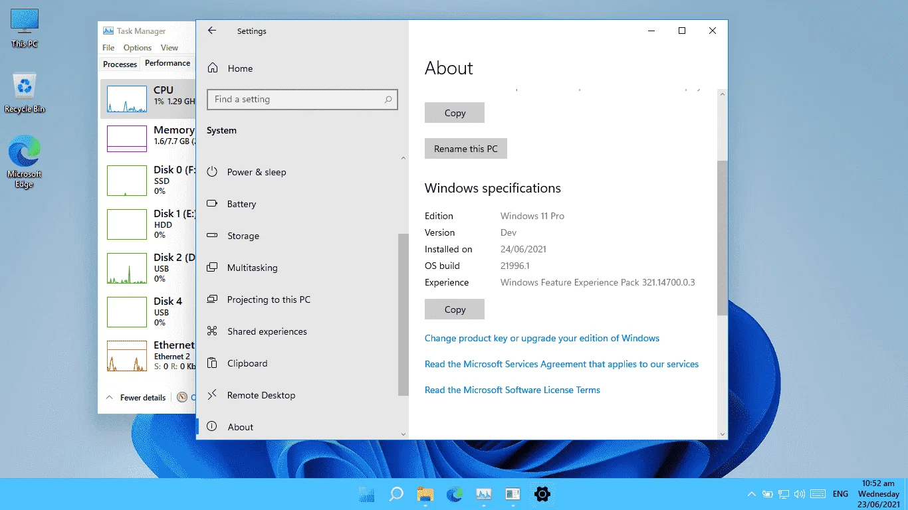The image size is (908, 510).
Task: Open Recycle Bin desktop icon
Action: (25, 92)
